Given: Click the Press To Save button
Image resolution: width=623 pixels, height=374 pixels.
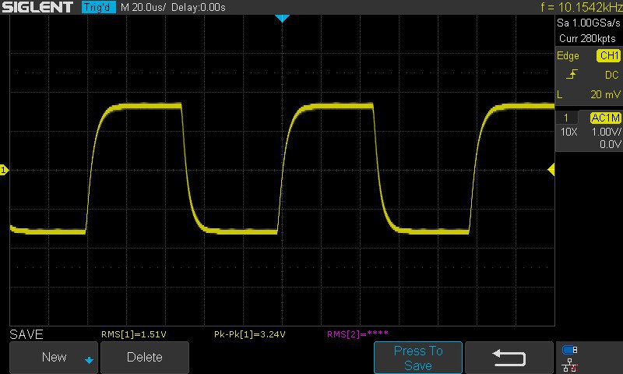Looking at the screenshot, I should click(418, 358).
